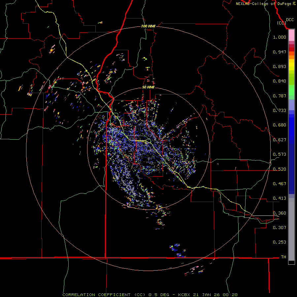Click the 50 NMI range ring label
The height and width of the screenshot is (297, 297).
(148, 87)
